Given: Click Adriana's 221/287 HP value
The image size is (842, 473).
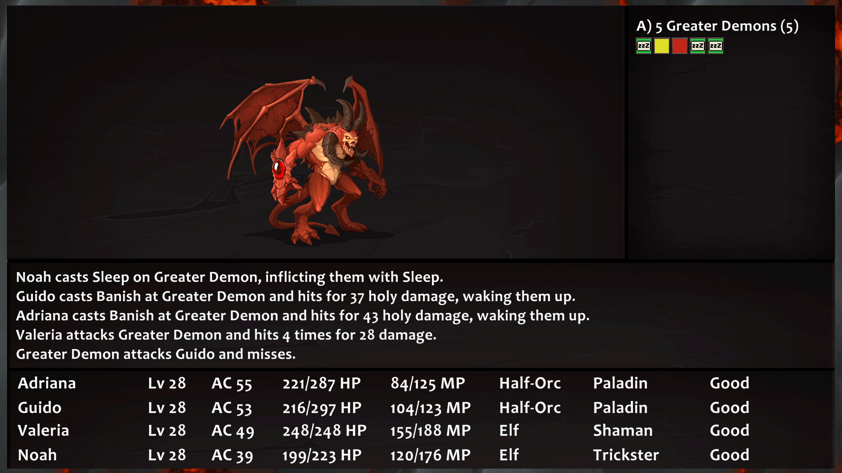Looking at the screenshot, I should point(321,384).
